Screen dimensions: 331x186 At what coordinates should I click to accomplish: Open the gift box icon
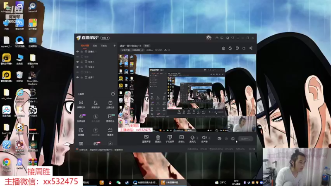coord(223,48)
